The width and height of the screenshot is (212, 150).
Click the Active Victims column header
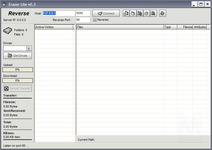54,27
